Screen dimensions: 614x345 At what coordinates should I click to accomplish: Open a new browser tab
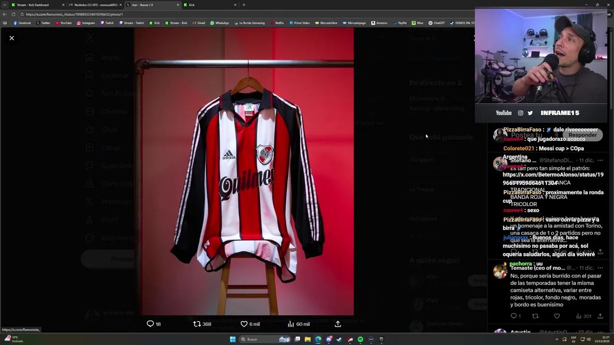[x=244, y=5]
